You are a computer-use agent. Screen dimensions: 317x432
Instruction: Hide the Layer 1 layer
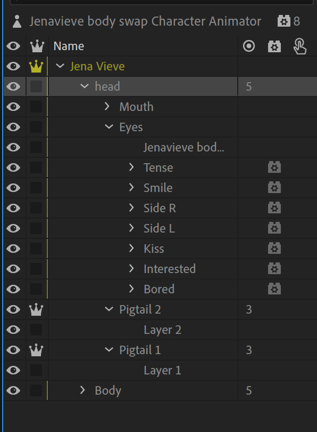pyautogui.click(x=13, y=370)
